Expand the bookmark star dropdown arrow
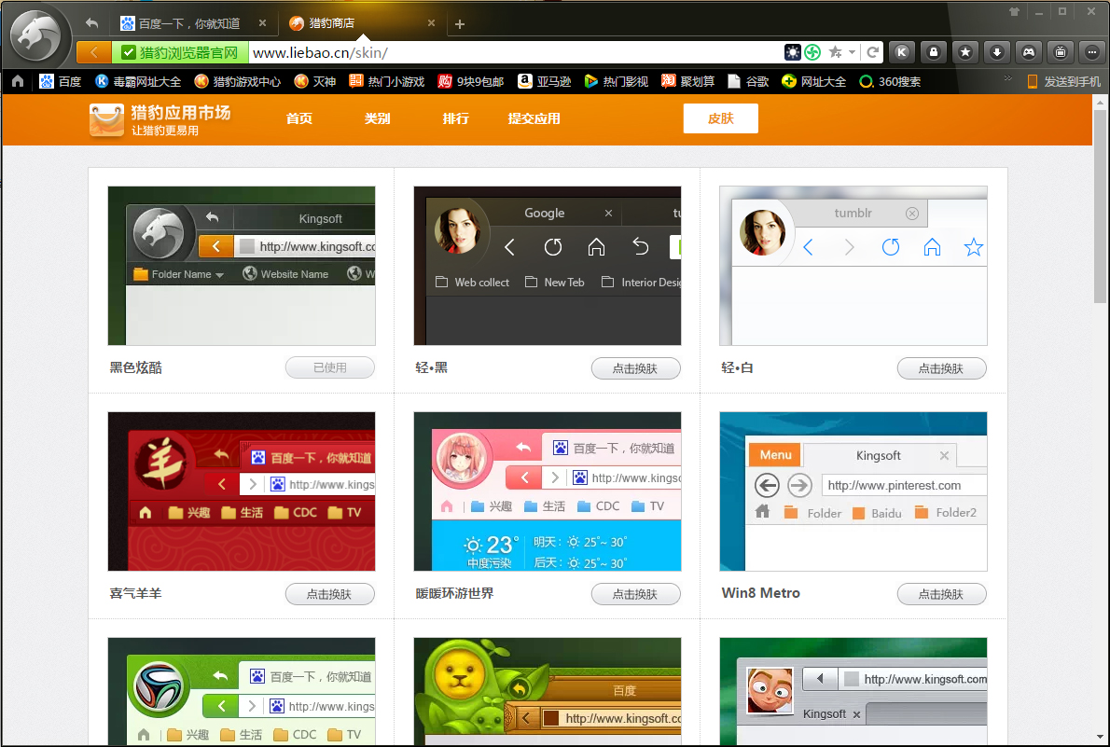1110x747 pixels. coord(851,53)
